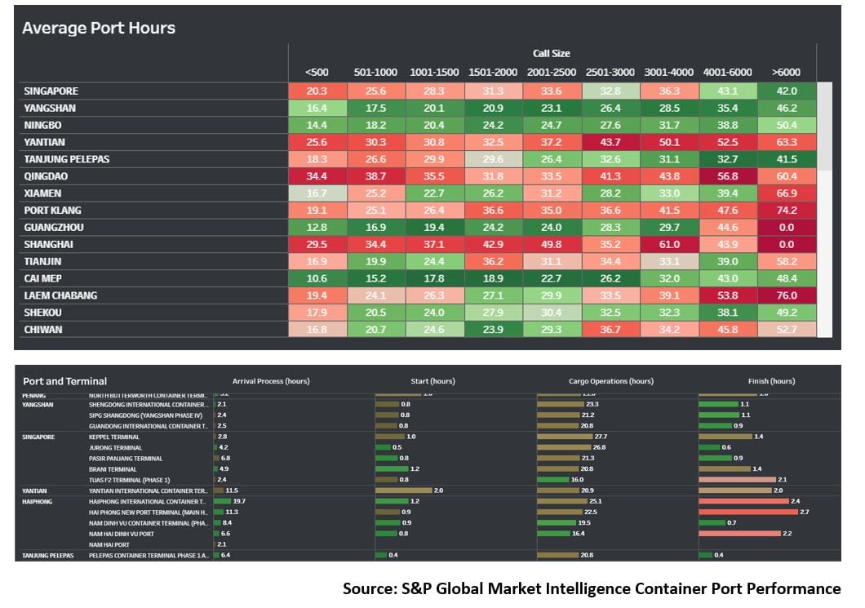Click the '<500' call size column header

[x=317, y=72]
